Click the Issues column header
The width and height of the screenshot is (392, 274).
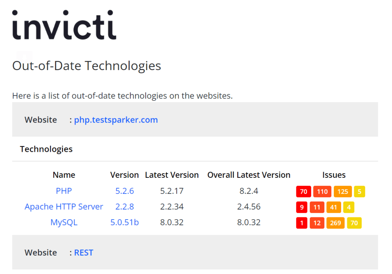click(334, 175)
